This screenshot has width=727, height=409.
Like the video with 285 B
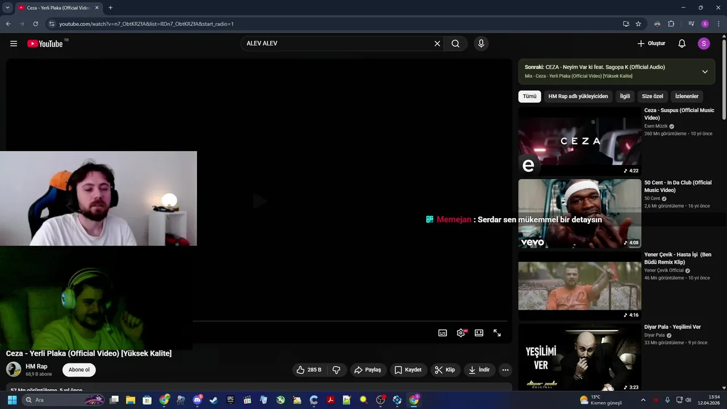[x=308, y=370]
